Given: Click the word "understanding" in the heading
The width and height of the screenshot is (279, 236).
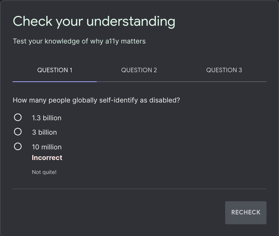Looking at the screenshot, I should click(130, 21).
